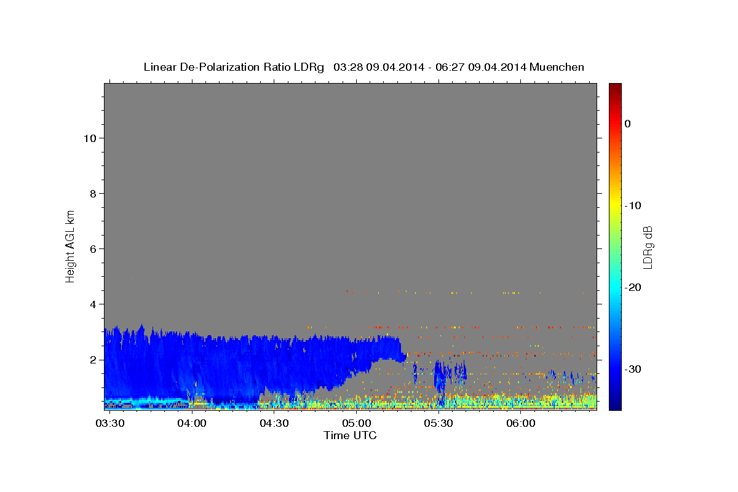Click the 04:30 time tick label
This screenshot has width=738, height=492.
click(274, 423)
